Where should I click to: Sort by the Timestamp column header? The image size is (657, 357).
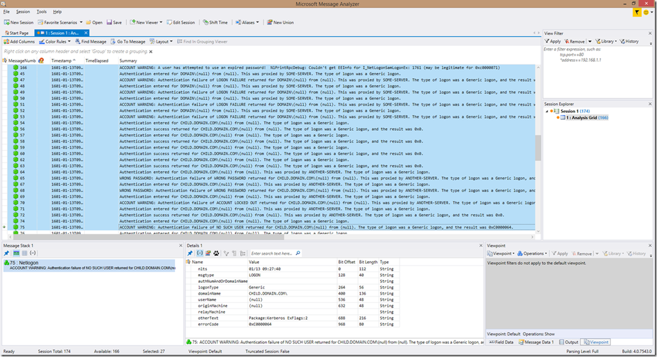click(63, 60)
